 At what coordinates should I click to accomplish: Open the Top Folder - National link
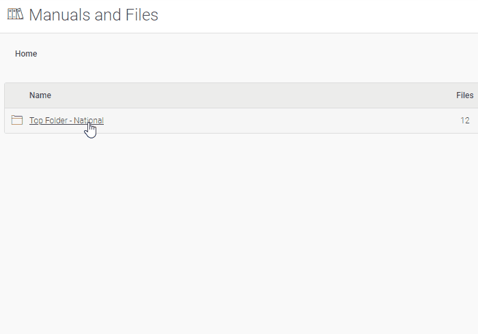[x=66, y=121]
